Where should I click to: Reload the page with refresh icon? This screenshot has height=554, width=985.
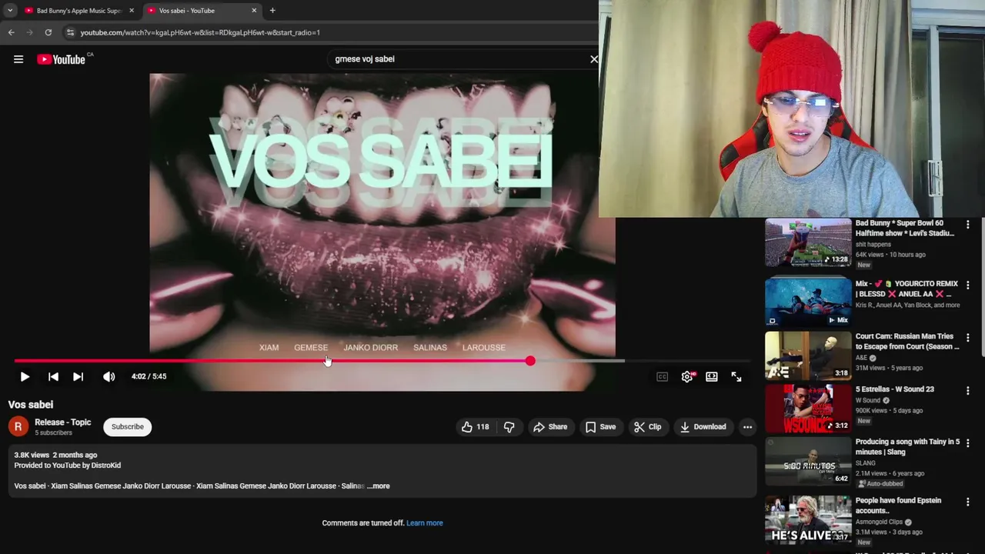[x=48, y=32]
